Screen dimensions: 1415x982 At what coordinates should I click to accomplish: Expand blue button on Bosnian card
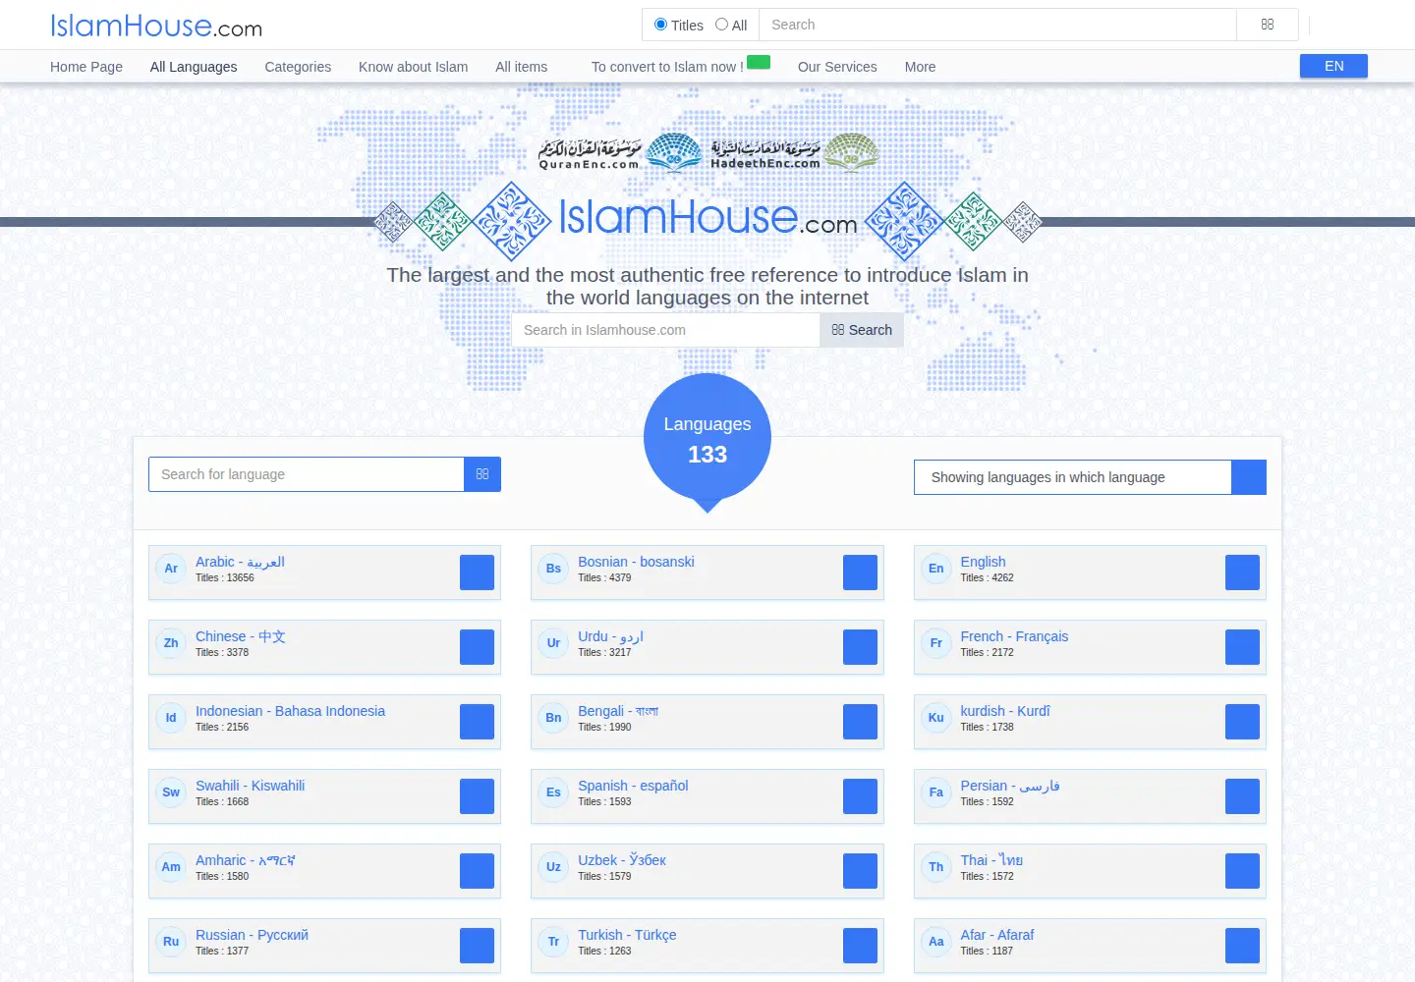tap(860, 573)
